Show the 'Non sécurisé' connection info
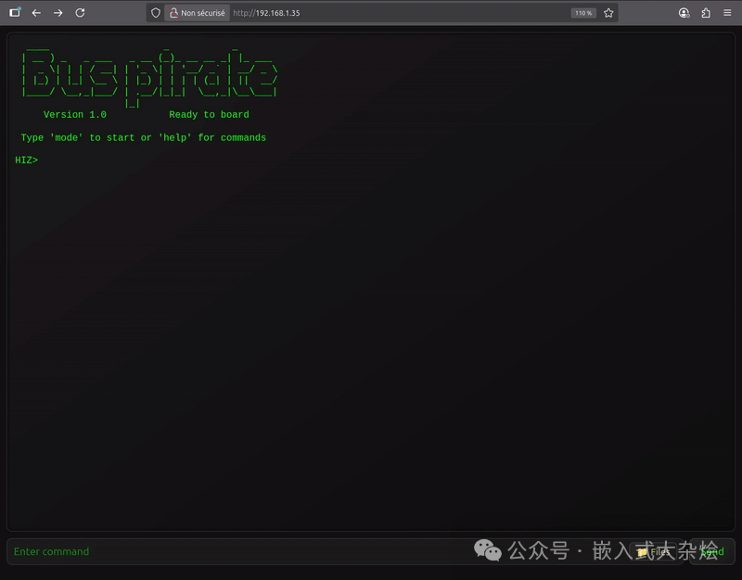742x580 pixels. (198, 13)
